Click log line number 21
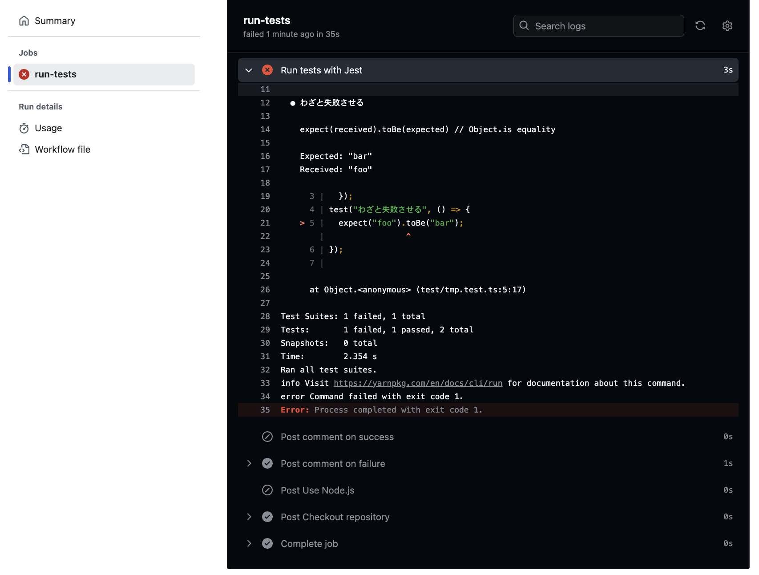The height and width of the screenshot is (575, 759). point(265,223)
